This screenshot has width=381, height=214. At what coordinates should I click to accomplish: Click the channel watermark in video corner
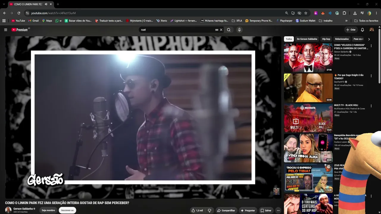(x=277, y=191)
